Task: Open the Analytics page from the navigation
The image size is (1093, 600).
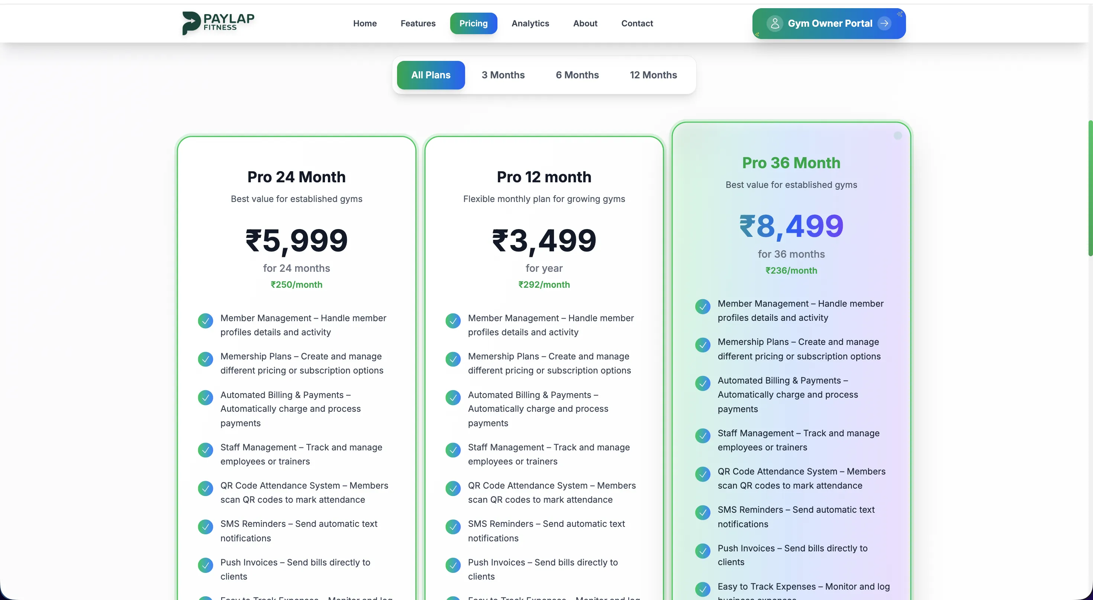Action: click(531, 23)
